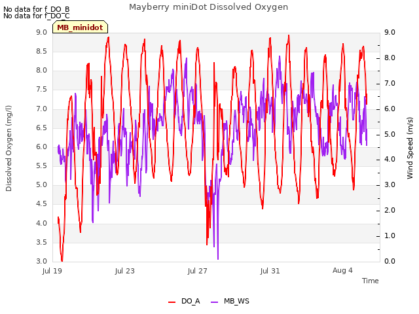
Task: Click the 2.0 right wind speed value
Action: (390, 211)
